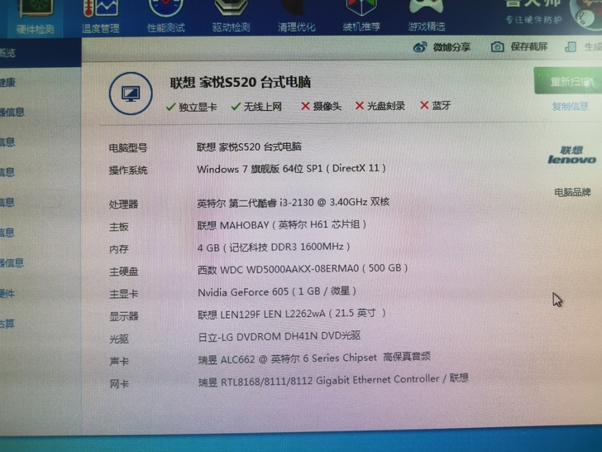The image size is (602, 452).
Task: Open the 电脑品牌 link under Lenovo logo
Action: pos(572,192)
